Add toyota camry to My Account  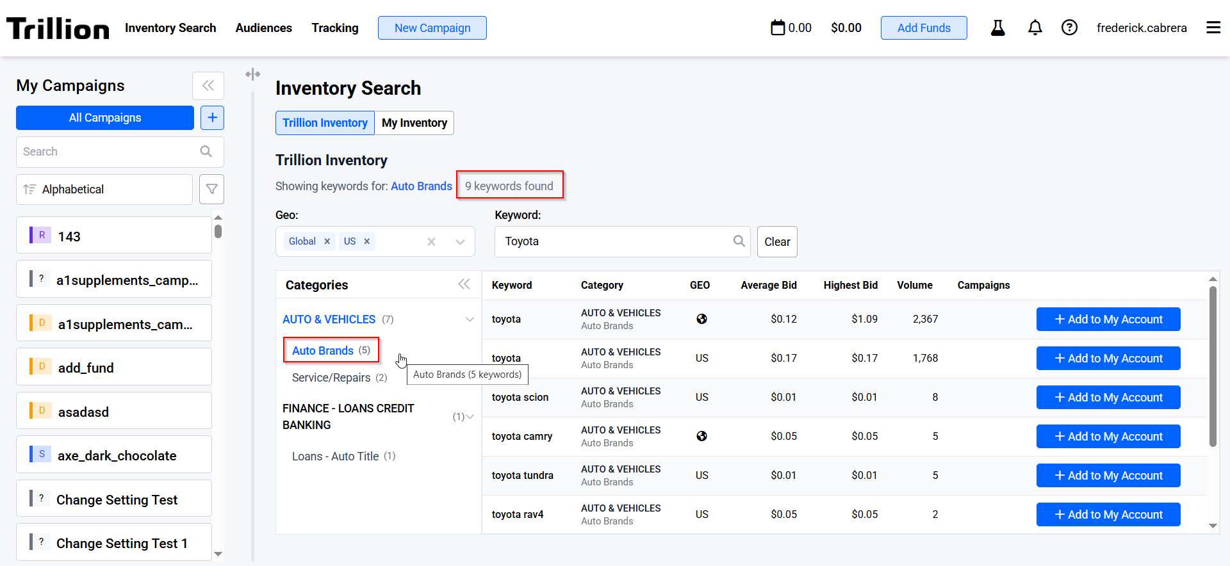point(1108,437)
